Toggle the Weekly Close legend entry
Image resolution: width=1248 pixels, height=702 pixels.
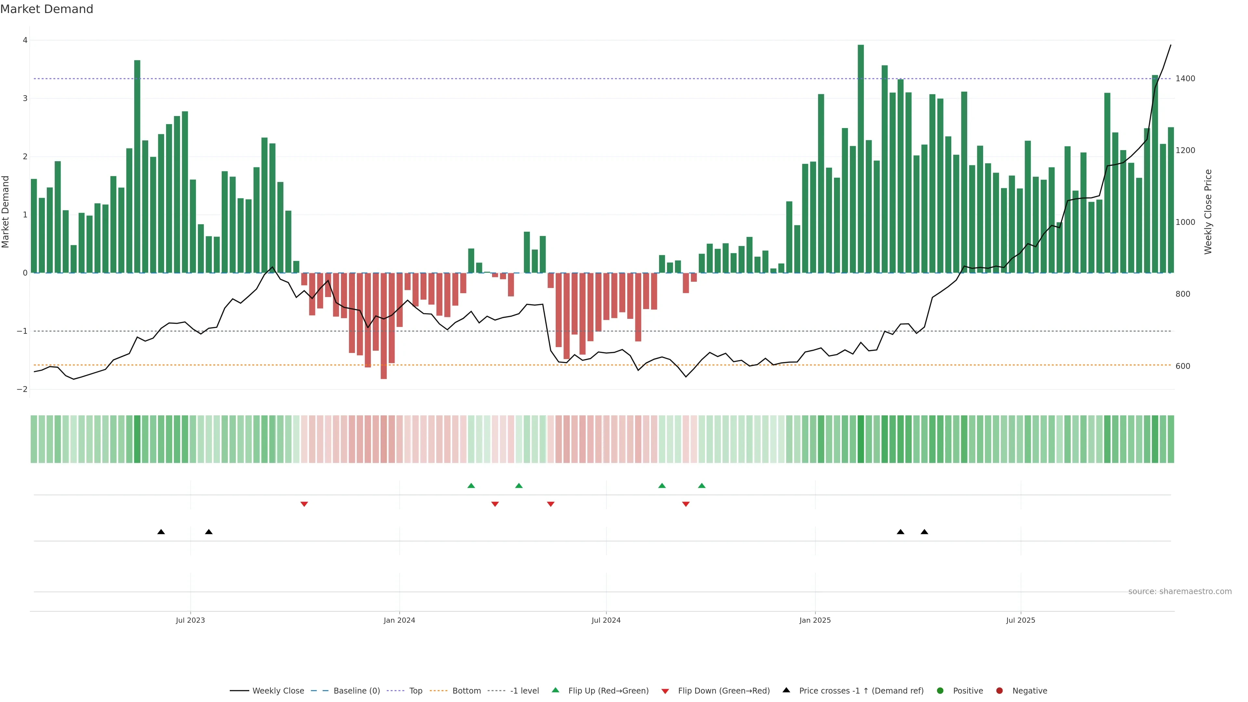(278, 690)
